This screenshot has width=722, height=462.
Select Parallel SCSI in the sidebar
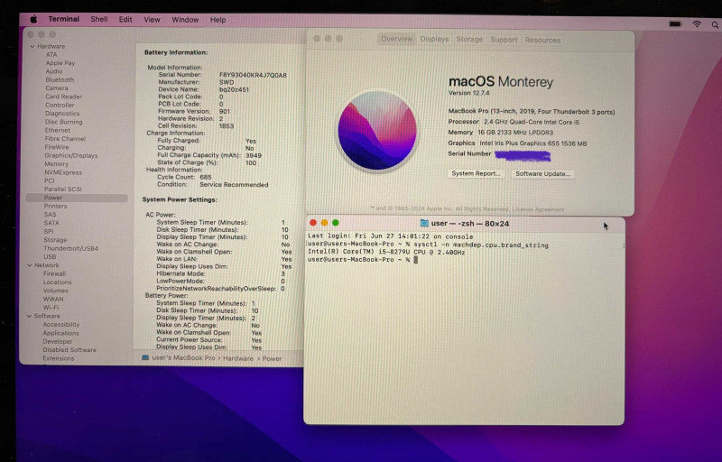point(62,189)
